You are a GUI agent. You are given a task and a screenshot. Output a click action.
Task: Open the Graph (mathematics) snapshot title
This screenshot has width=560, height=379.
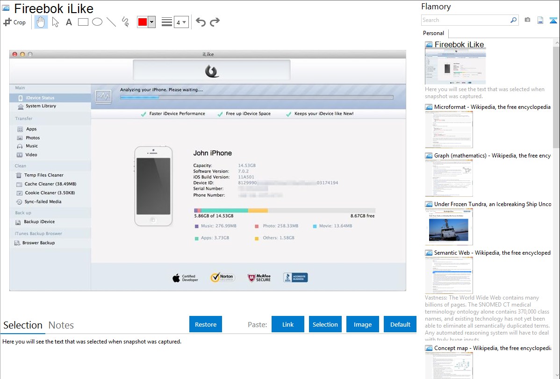[492, 156]
